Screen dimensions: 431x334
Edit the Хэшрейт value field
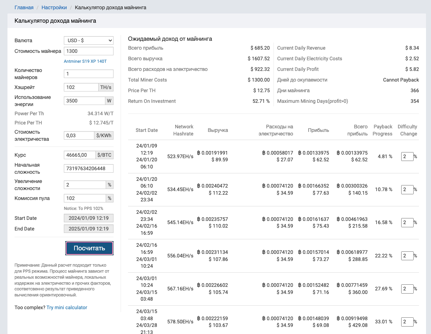coord(81,87)
